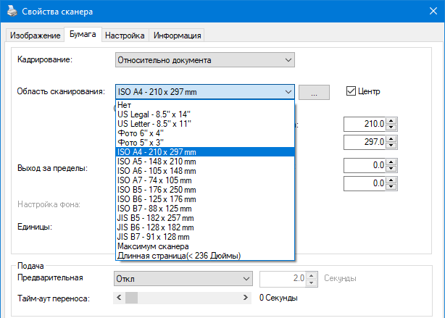Increase the 210.0 width value with up arrow
This screenshot has height=318, width=445.
[391, 121]
